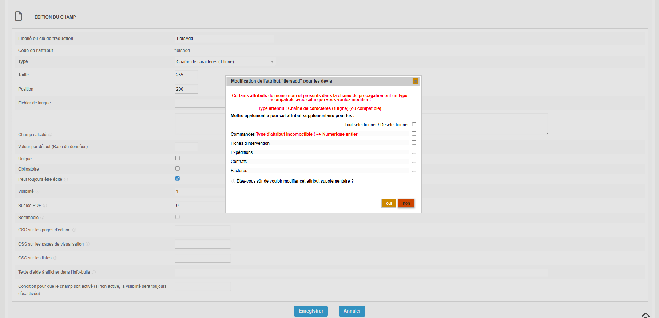The image size is (659, 318).
Task: Click the Valeur par défaut input field
Action: [186, 147]
